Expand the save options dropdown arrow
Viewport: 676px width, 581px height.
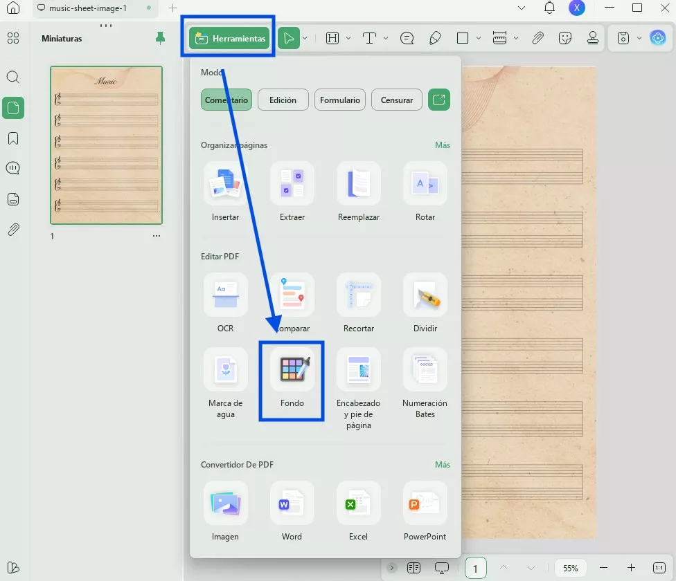pyautogui.click(x=639, y=38)
